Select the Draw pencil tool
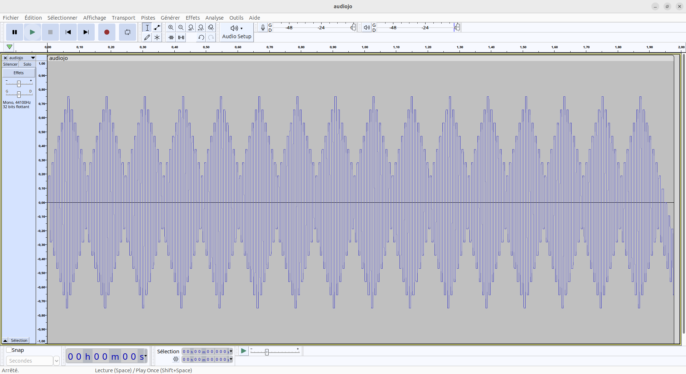This screenshot has width=686, height=374. [x=147, y=37]
